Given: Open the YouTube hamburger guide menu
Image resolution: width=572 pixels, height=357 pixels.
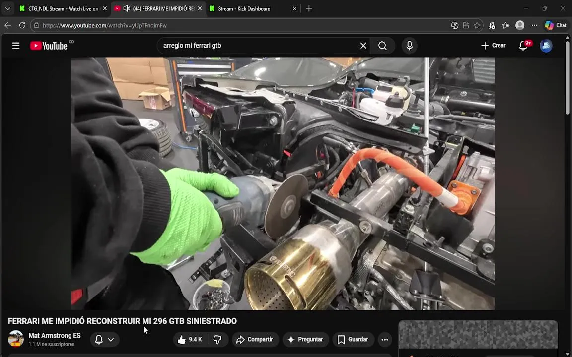Looking at the screenshot, I should [16, 46].
